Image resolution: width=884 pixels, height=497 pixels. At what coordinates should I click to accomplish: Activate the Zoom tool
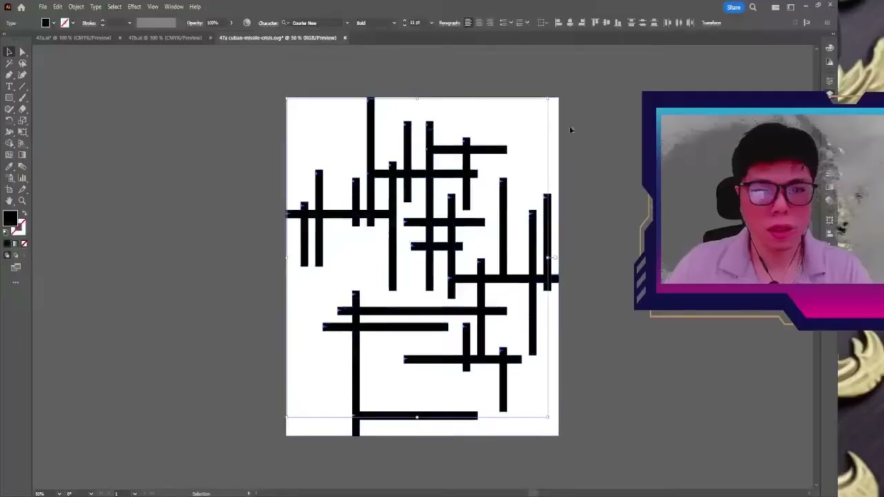tap(22, 201)
